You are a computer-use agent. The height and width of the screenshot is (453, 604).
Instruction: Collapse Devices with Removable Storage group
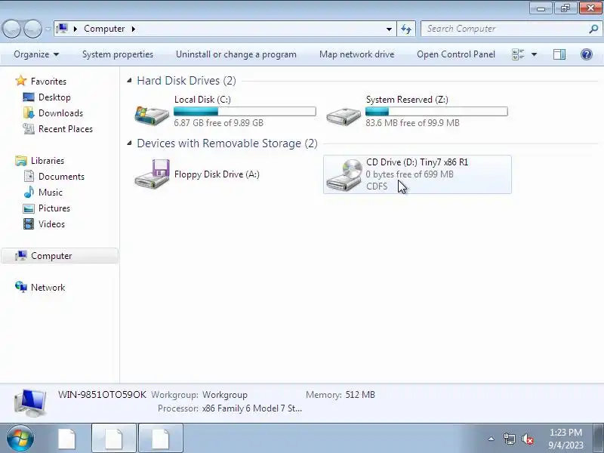(129, 143)
